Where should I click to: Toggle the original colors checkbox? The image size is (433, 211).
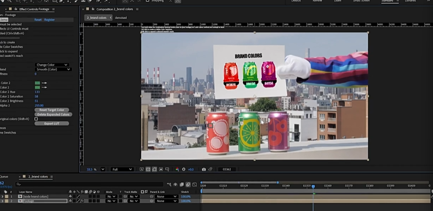(x=36, y=119)
